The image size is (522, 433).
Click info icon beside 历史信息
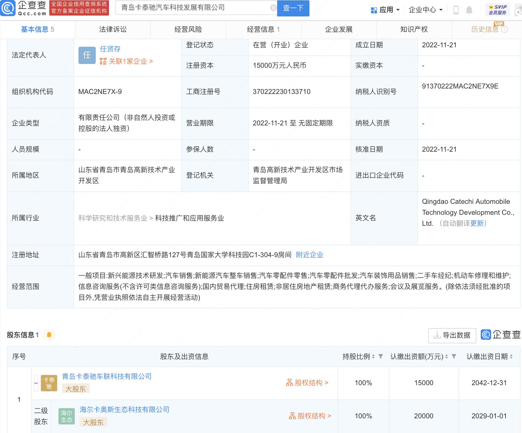point(504,29)
